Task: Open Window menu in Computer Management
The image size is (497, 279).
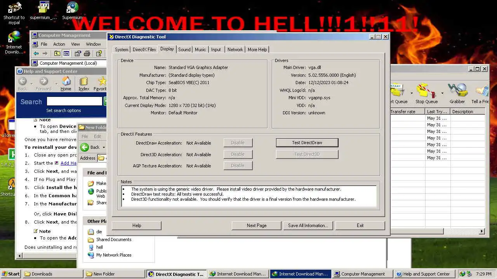Action: (x=93, y=44)
